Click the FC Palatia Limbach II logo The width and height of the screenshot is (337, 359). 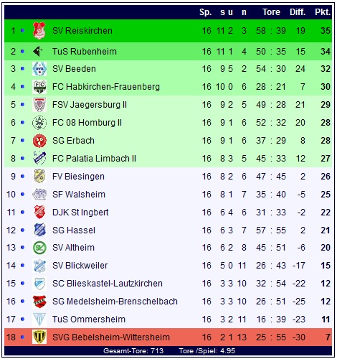(x=39, y=158)
